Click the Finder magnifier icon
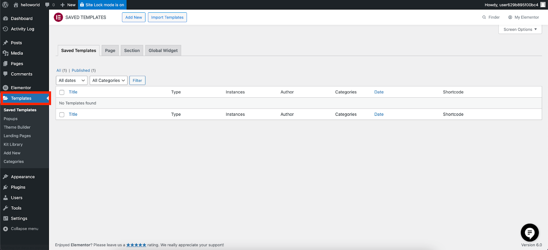 click(x=484, y=17)
